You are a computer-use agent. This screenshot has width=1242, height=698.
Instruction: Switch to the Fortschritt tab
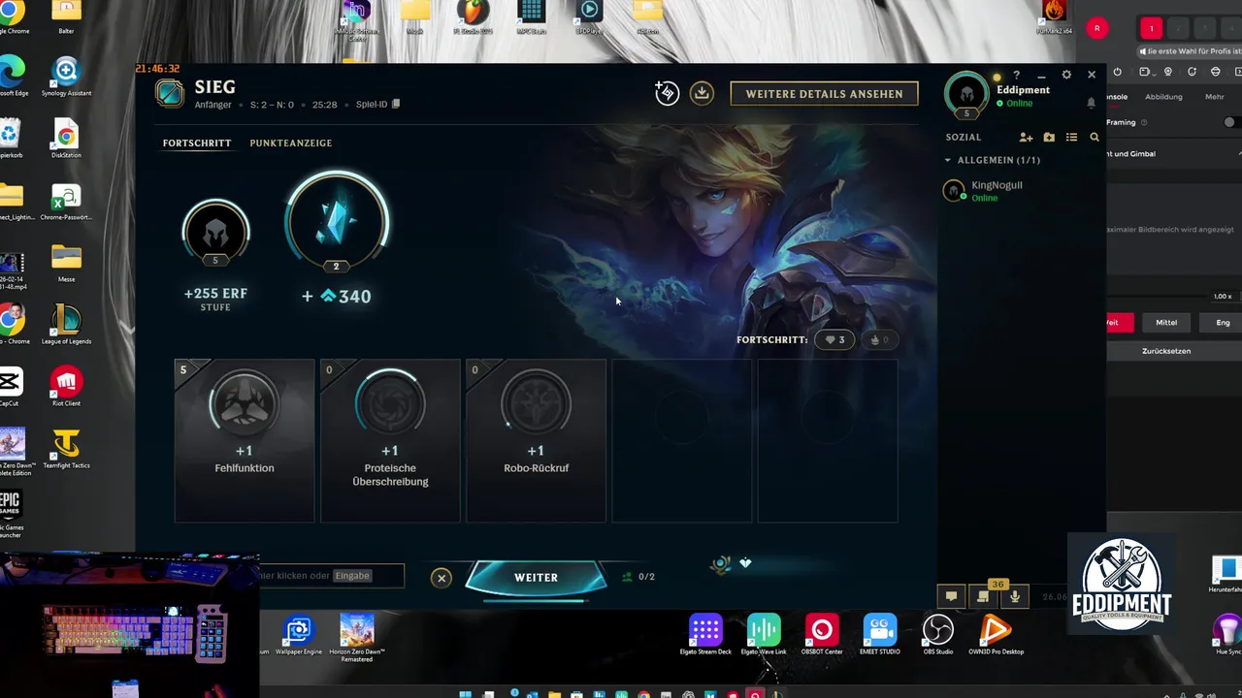click(x=197, y=143)
